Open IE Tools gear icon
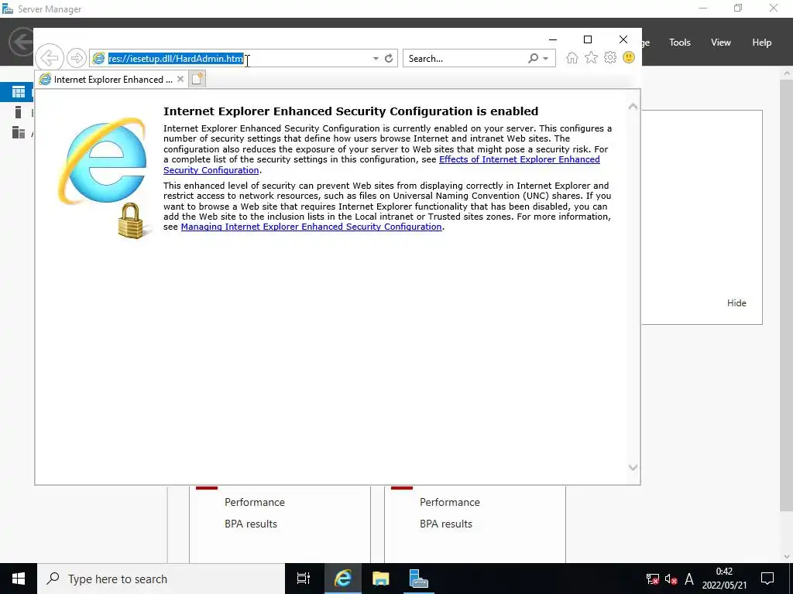 coord(610,57)
